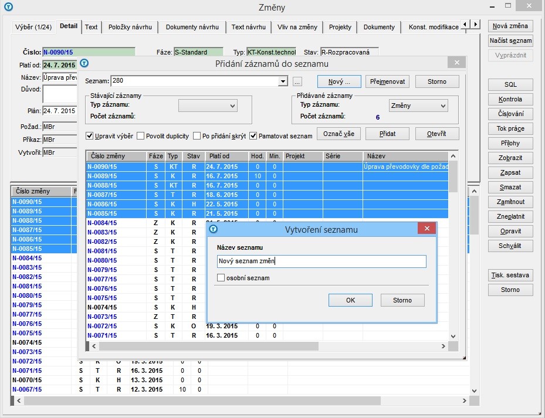Click the Označ vše button
This screenshot has width=545, height=418.
point(338,134)
